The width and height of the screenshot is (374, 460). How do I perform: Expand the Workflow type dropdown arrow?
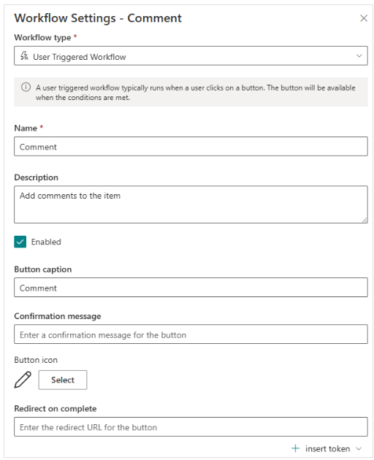[x=359, y=55]
